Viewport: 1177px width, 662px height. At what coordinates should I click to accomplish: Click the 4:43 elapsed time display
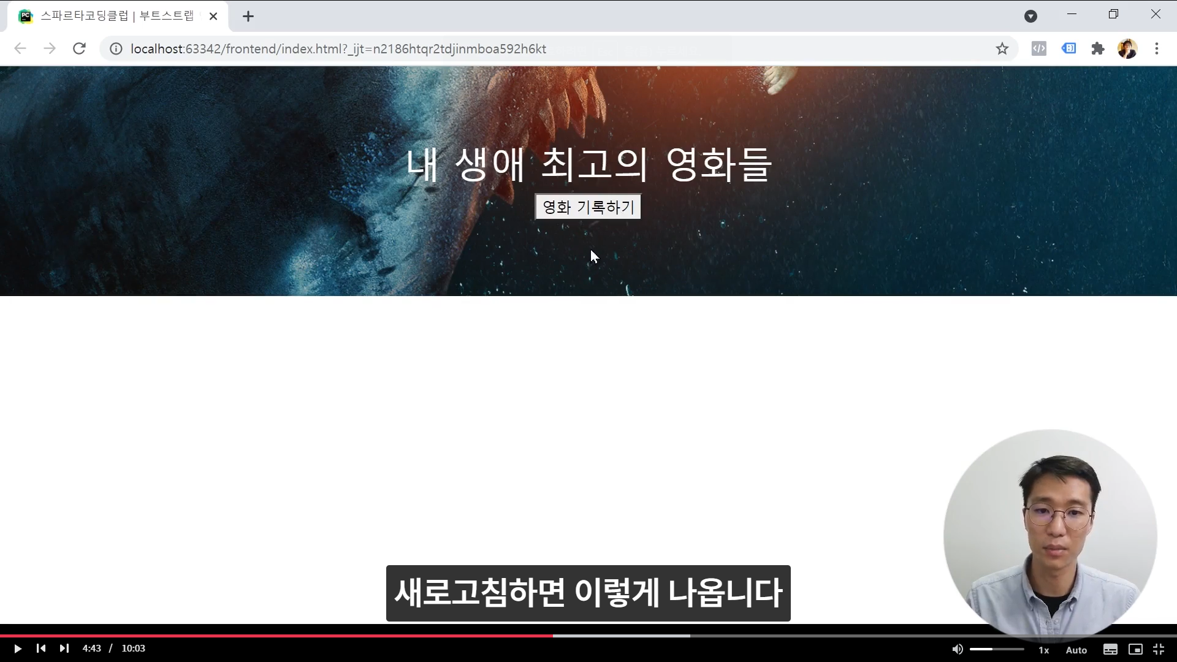(x=91, y=649)
